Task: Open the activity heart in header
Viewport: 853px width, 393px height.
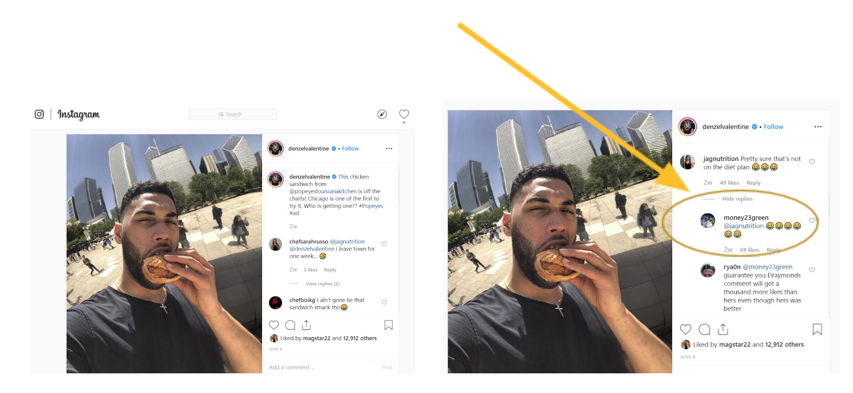Action: coord(404,114)
